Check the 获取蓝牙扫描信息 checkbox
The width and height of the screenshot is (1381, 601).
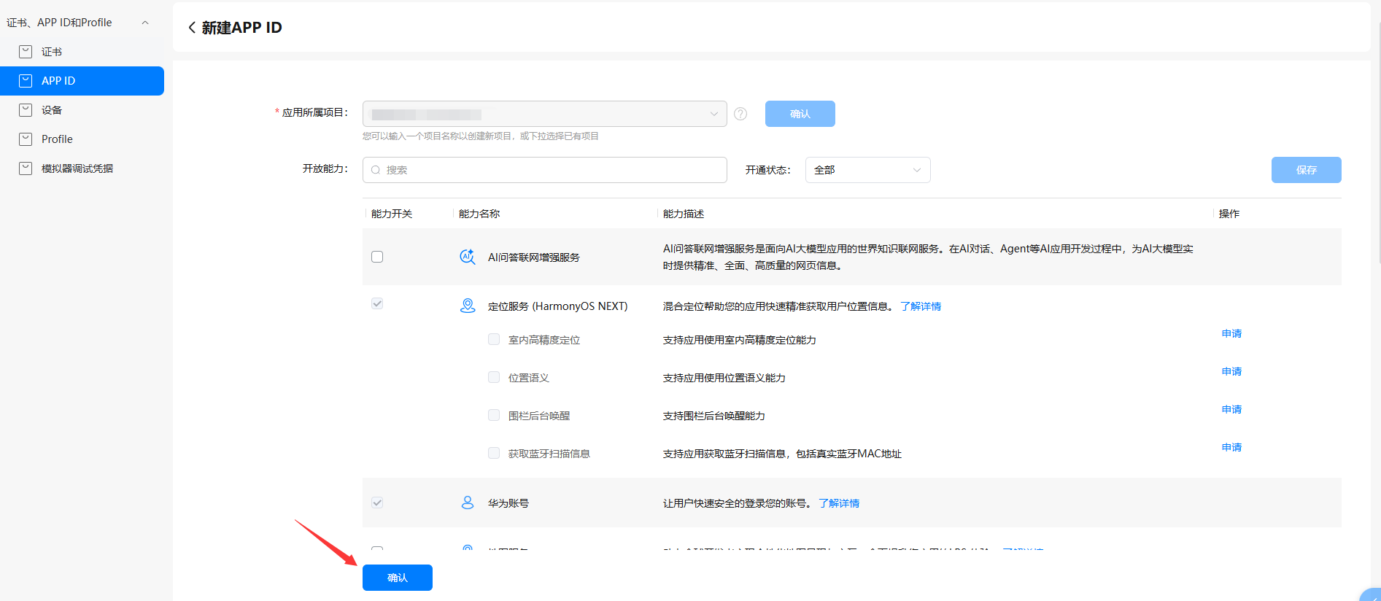point(494,453)
